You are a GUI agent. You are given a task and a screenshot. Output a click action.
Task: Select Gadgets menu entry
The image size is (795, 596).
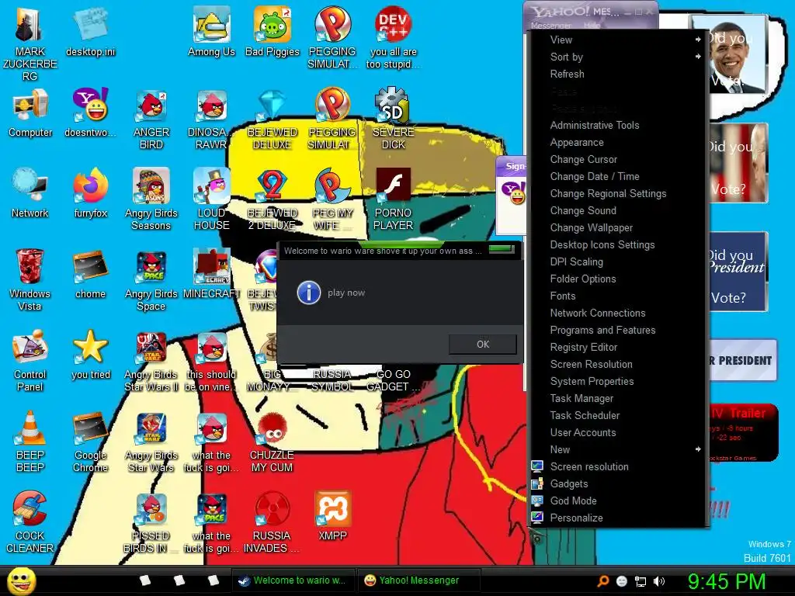pyautogui.click(x=618, y=483)
